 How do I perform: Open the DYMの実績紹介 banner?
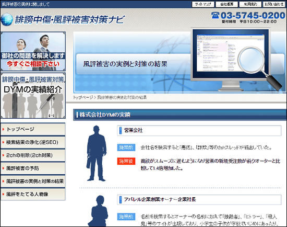(33, 95)
